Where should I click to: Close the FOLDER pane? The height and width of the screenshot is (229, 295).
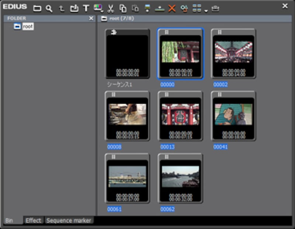point(91,18)
